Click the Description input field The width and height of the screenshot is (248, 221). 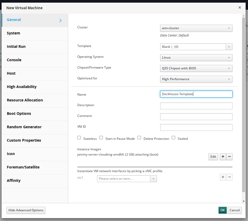coord(196,106)
